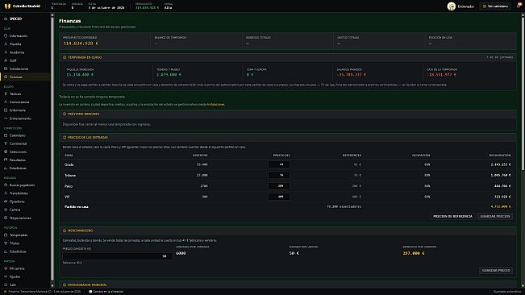Click the Tribuna ticket price field
The width and height of the screenshot is (525, 295).
tap(279, 175)
